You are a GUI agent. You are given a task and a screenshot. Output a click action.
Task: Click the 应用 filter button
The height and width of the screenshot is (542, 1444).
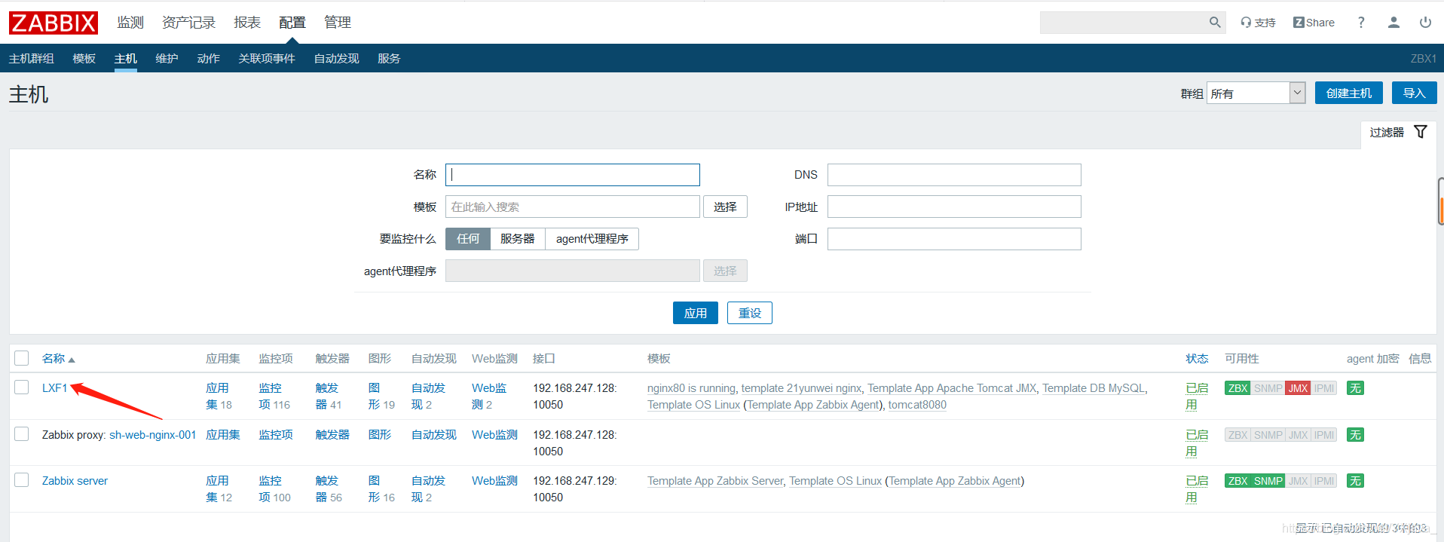click(696, 313)
